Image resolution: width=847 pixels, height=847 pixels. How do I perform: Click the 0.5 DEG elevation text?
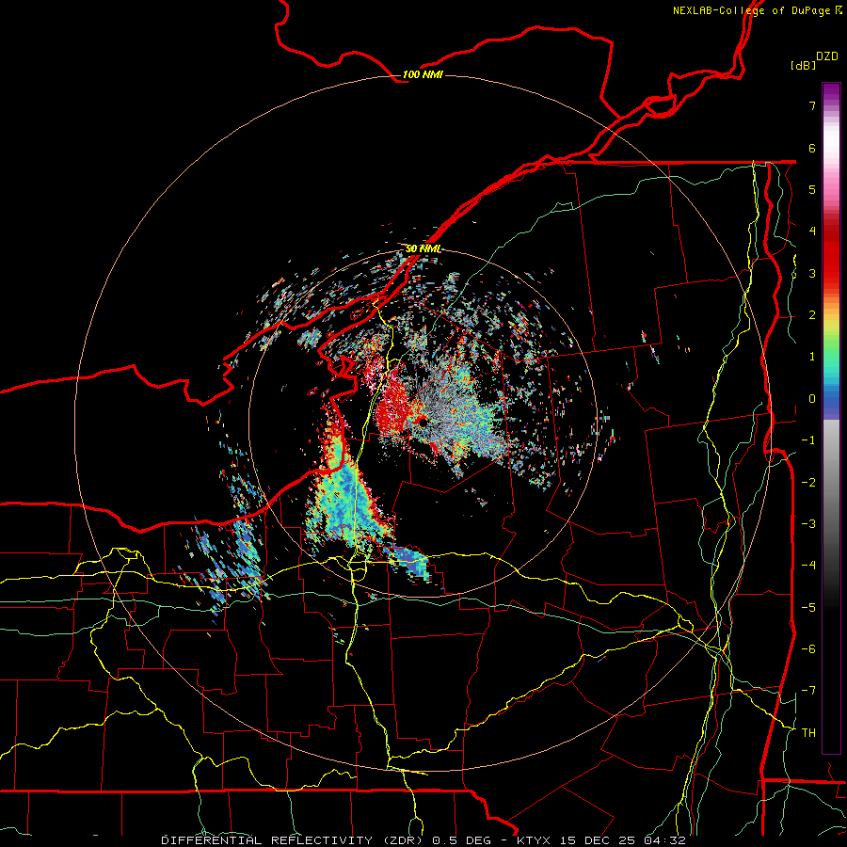pyautogui.click(x=461, y=840)
